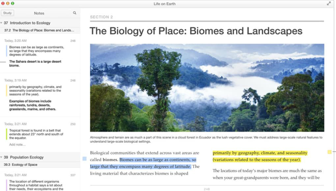Click the yellow highlighted passage in the page
The height and width of the screenshot is (191, 336).
coord(260,156)
